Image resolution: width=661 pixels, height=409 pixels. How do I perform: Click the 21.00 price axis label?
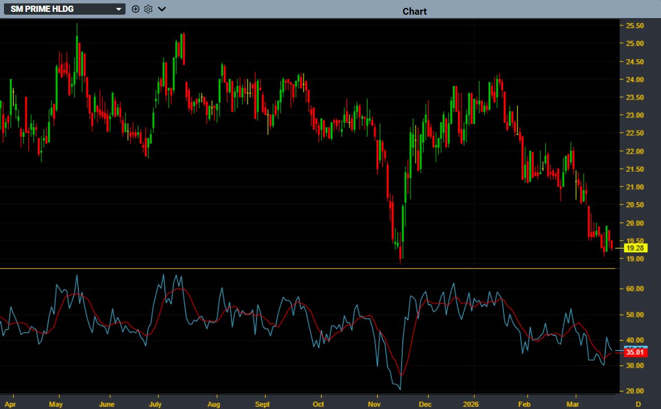(634, 187)
